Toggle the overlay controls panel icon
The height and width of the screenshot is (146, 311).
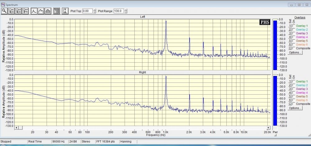pyautogui.click(x=57, y=11)
